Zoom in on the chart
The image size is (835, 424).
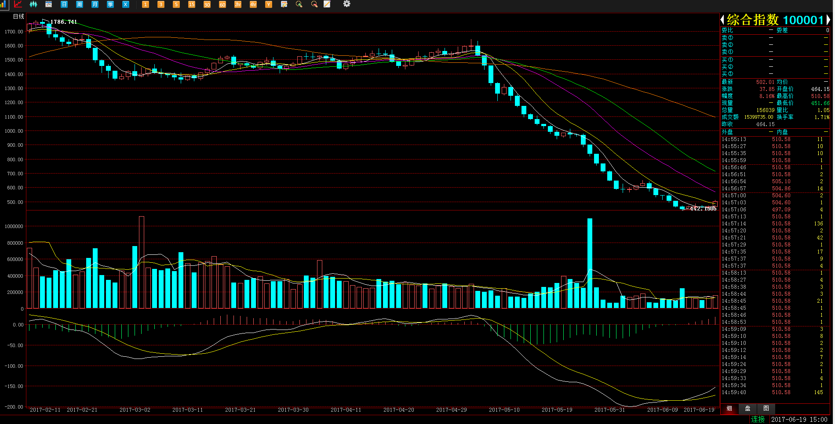(x=299, y=4)
